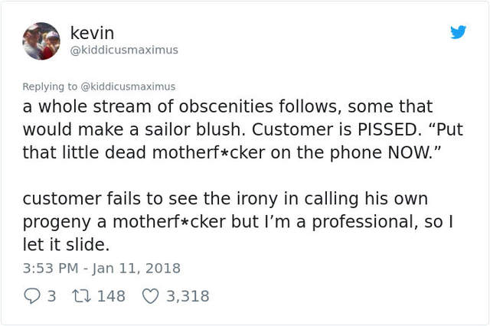Screen dimensions: 490x326
Task: Like the tweet with the heart icon
Action: [x=149, y=296]
